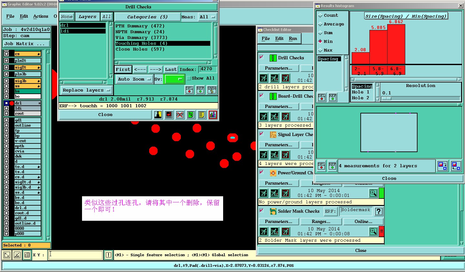Click down arrow of Spacing/Hole list scrollbar

tap(377, 99)
